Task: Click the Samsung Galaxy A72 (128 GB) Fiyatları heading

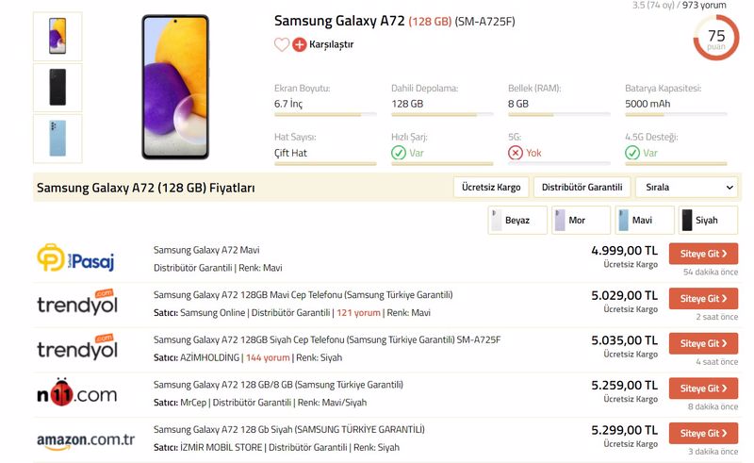Action: coord(146,188)
